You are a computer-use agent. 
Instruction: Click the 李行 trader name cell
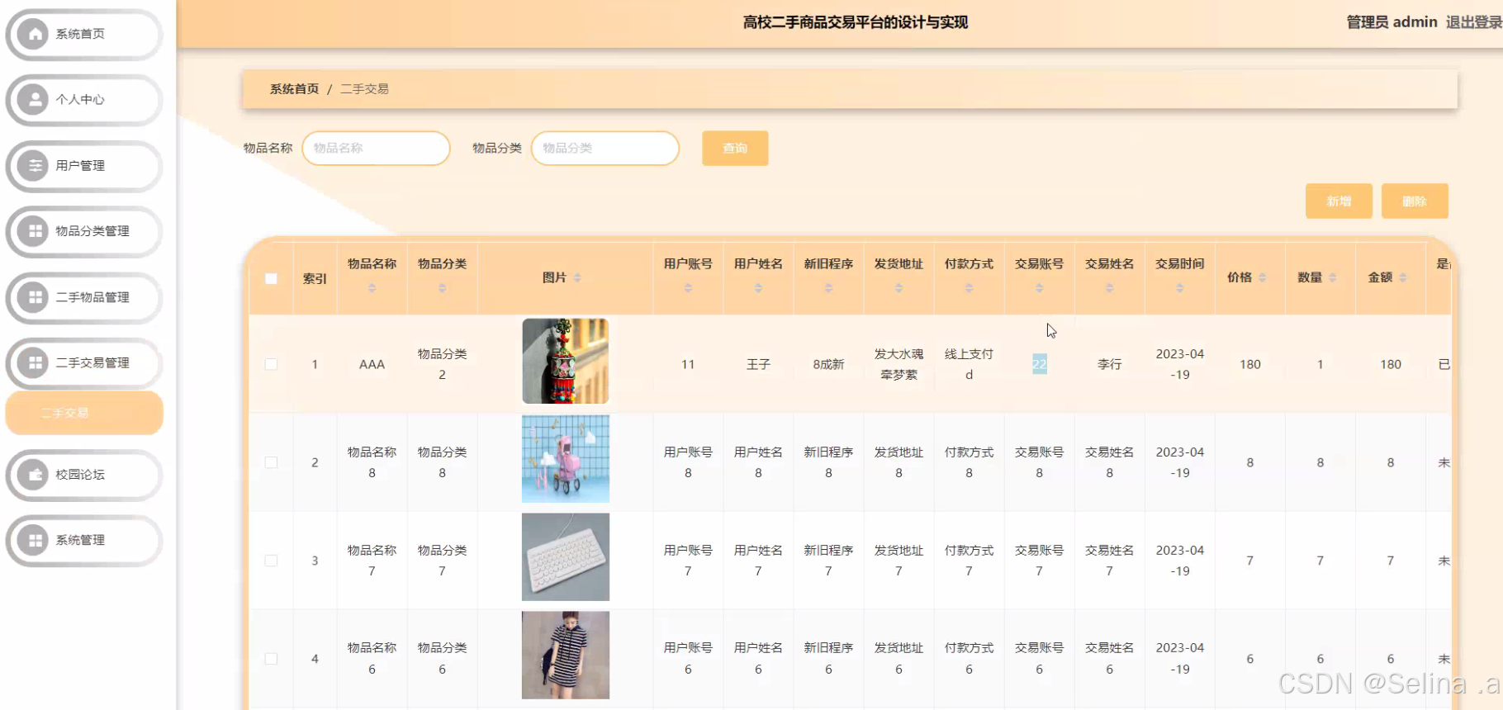coord(1109,364)
